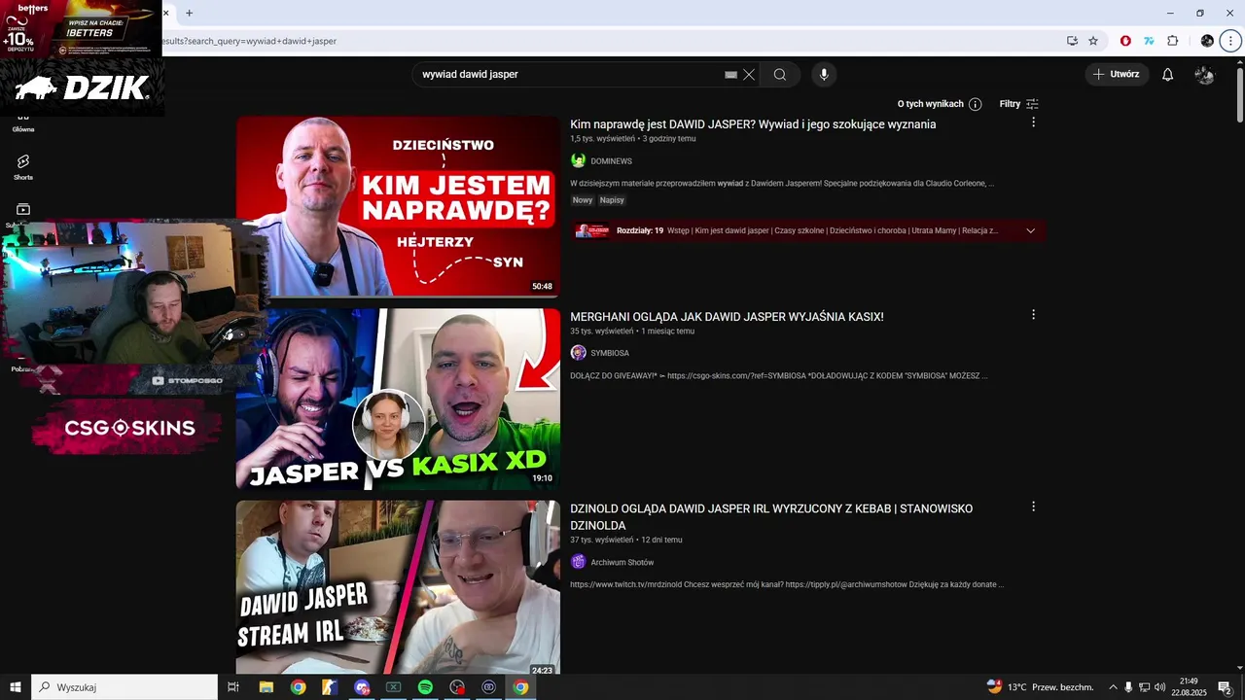
Task: Click the Archiwum Shotów channel avatar
Action: [578, 562]
